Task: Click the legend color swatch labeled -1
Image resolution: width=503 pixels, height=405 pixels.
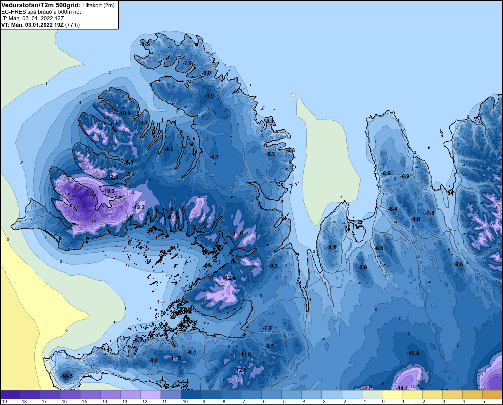Action: (x=372, y=395)
